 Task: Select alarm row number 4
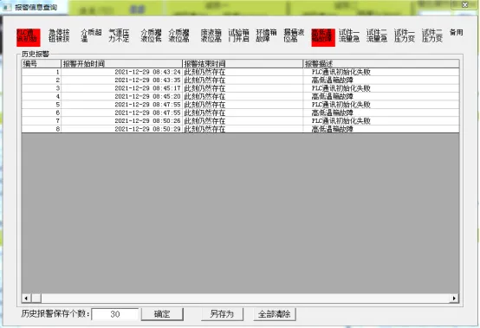tap(240, 96)
